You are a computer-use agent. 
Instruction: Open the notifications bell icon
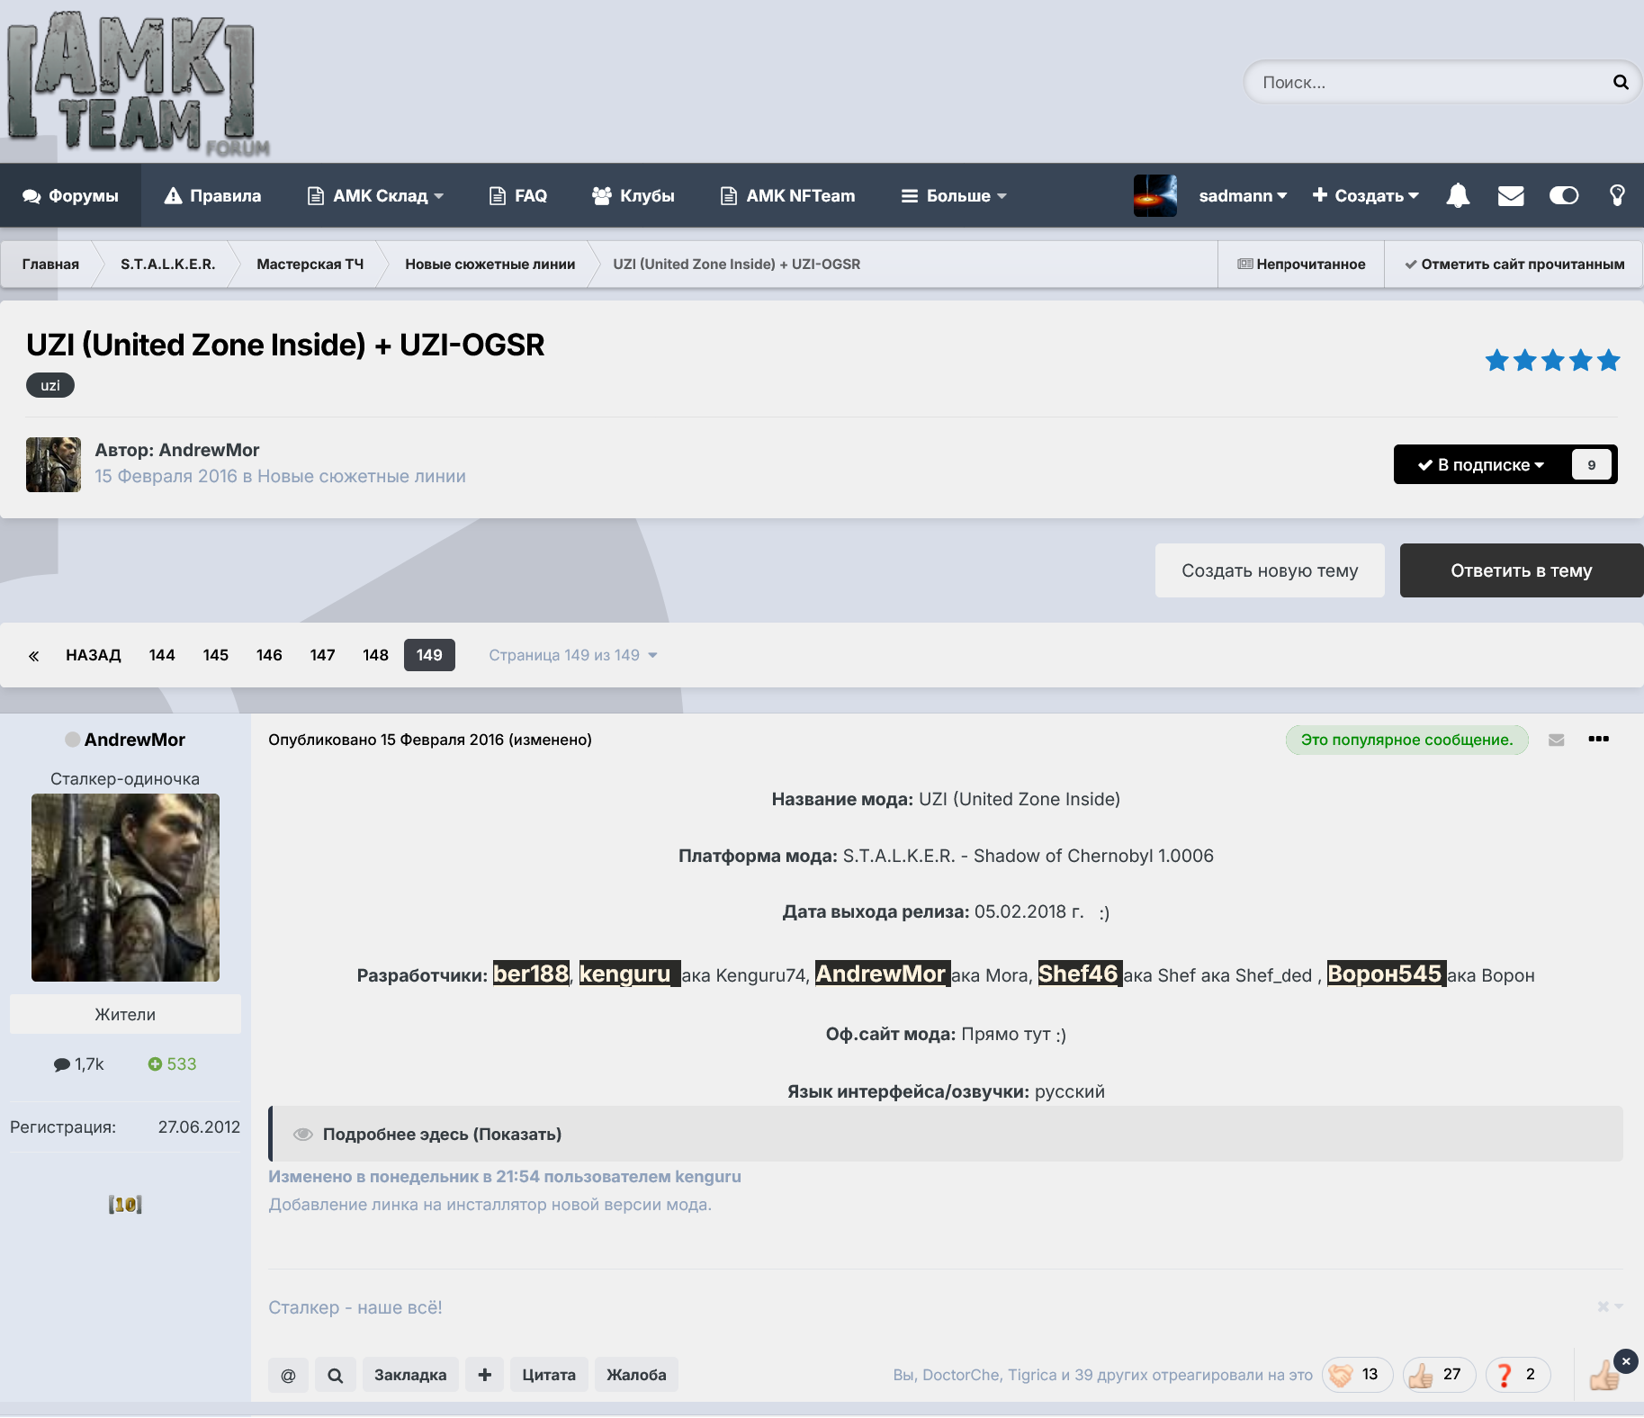pyautogui.click(x=1458, y=195)
